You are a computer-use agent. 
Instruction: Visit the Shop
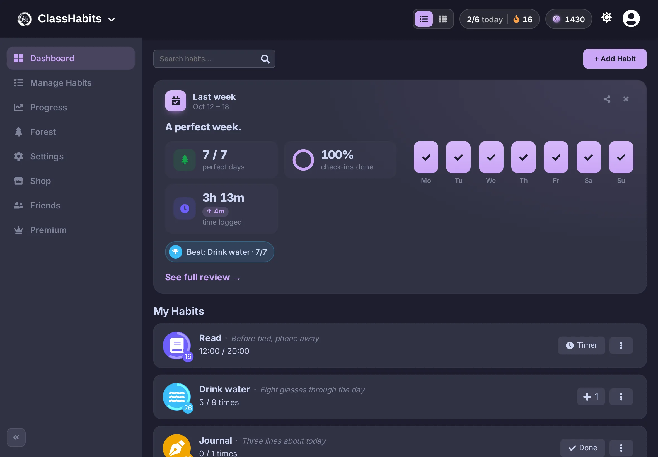pyautogui.click(x=71, y=181)
